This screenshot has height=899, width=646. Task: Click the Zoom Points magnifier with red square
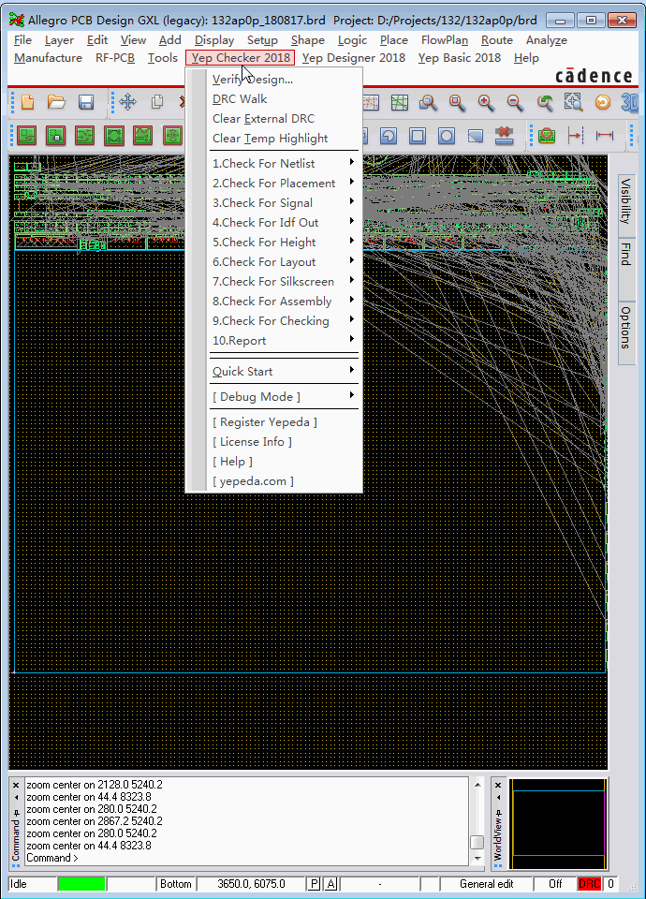pos(457,103)
